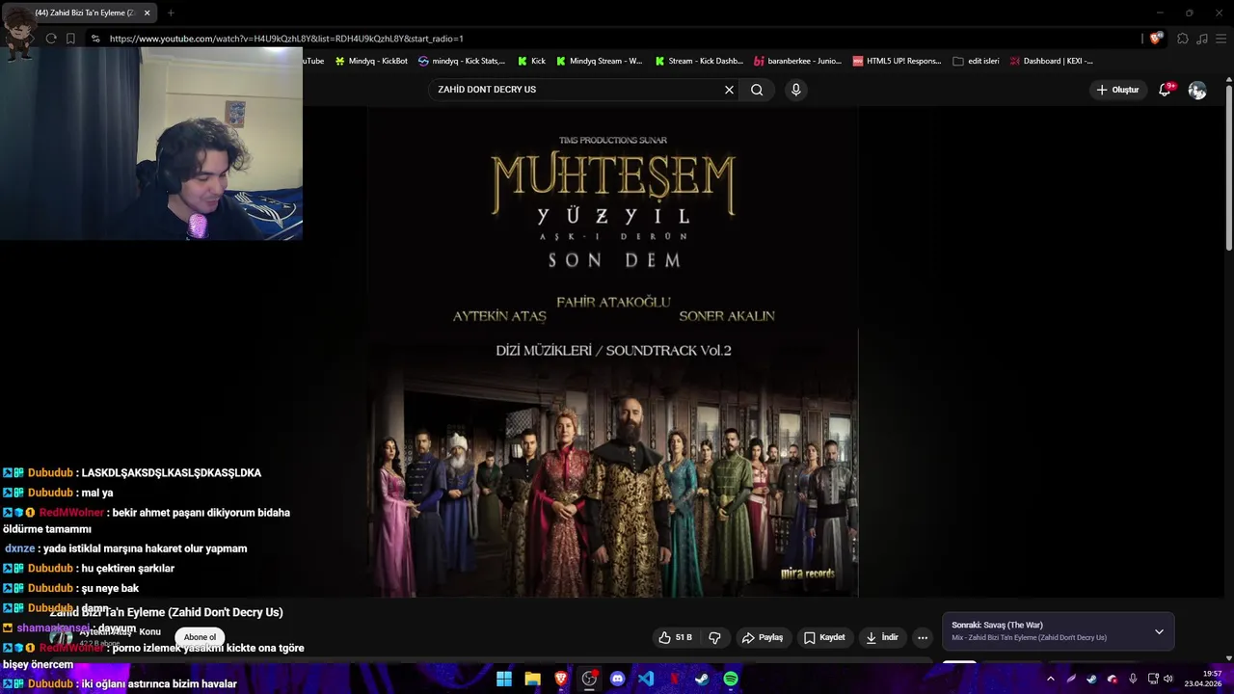Open a new browser tab
This screenshot has width=1234, height=694.
click(x=171, y=13)
